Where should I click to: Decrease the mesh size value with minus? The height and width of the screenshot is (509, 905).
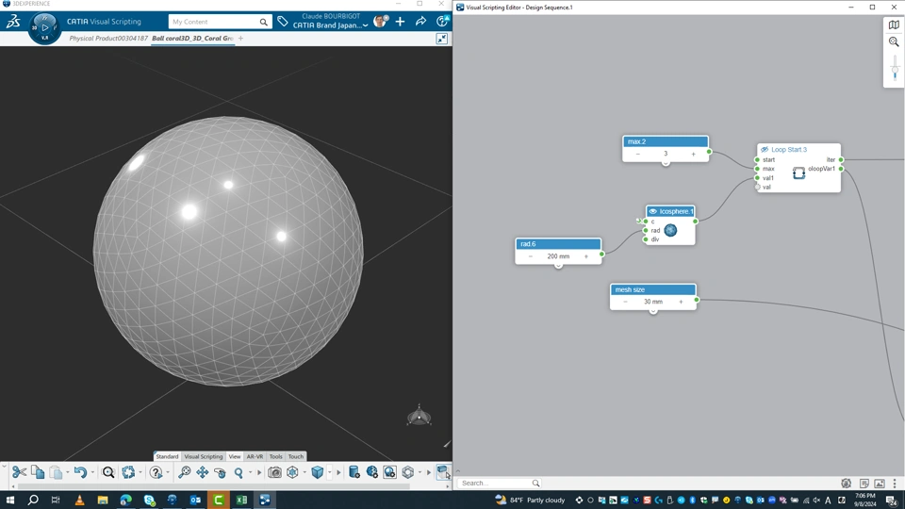pos(625,302)
